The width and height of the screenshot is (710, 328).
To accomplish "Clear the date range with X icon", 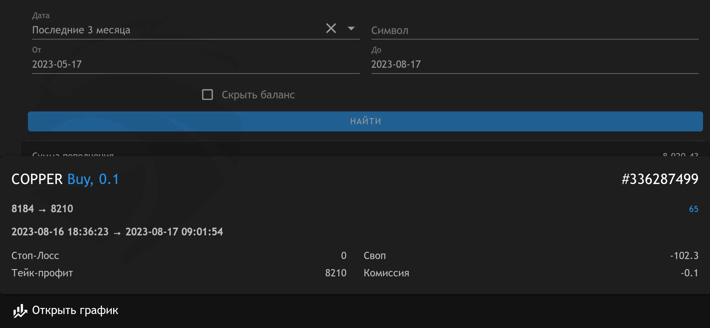I will [x=331, y=29].
